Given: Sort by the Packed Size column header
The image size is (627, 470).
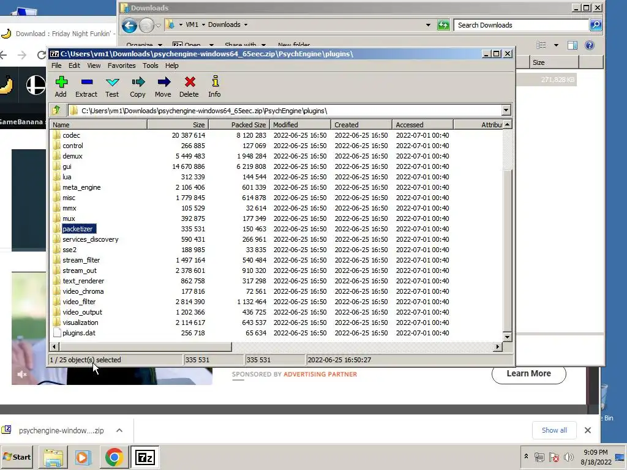Looking at the screenshot, I should click(x=239, y=125).
